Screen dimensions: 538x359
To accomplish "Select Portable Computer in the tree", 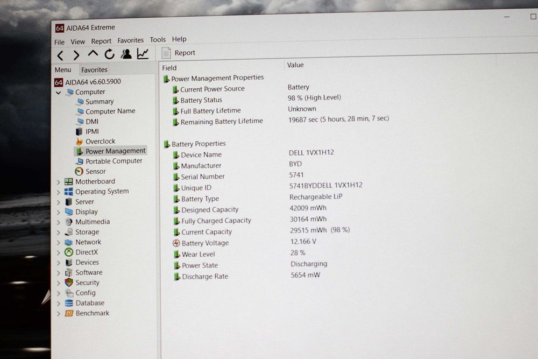I will [114, 161].
